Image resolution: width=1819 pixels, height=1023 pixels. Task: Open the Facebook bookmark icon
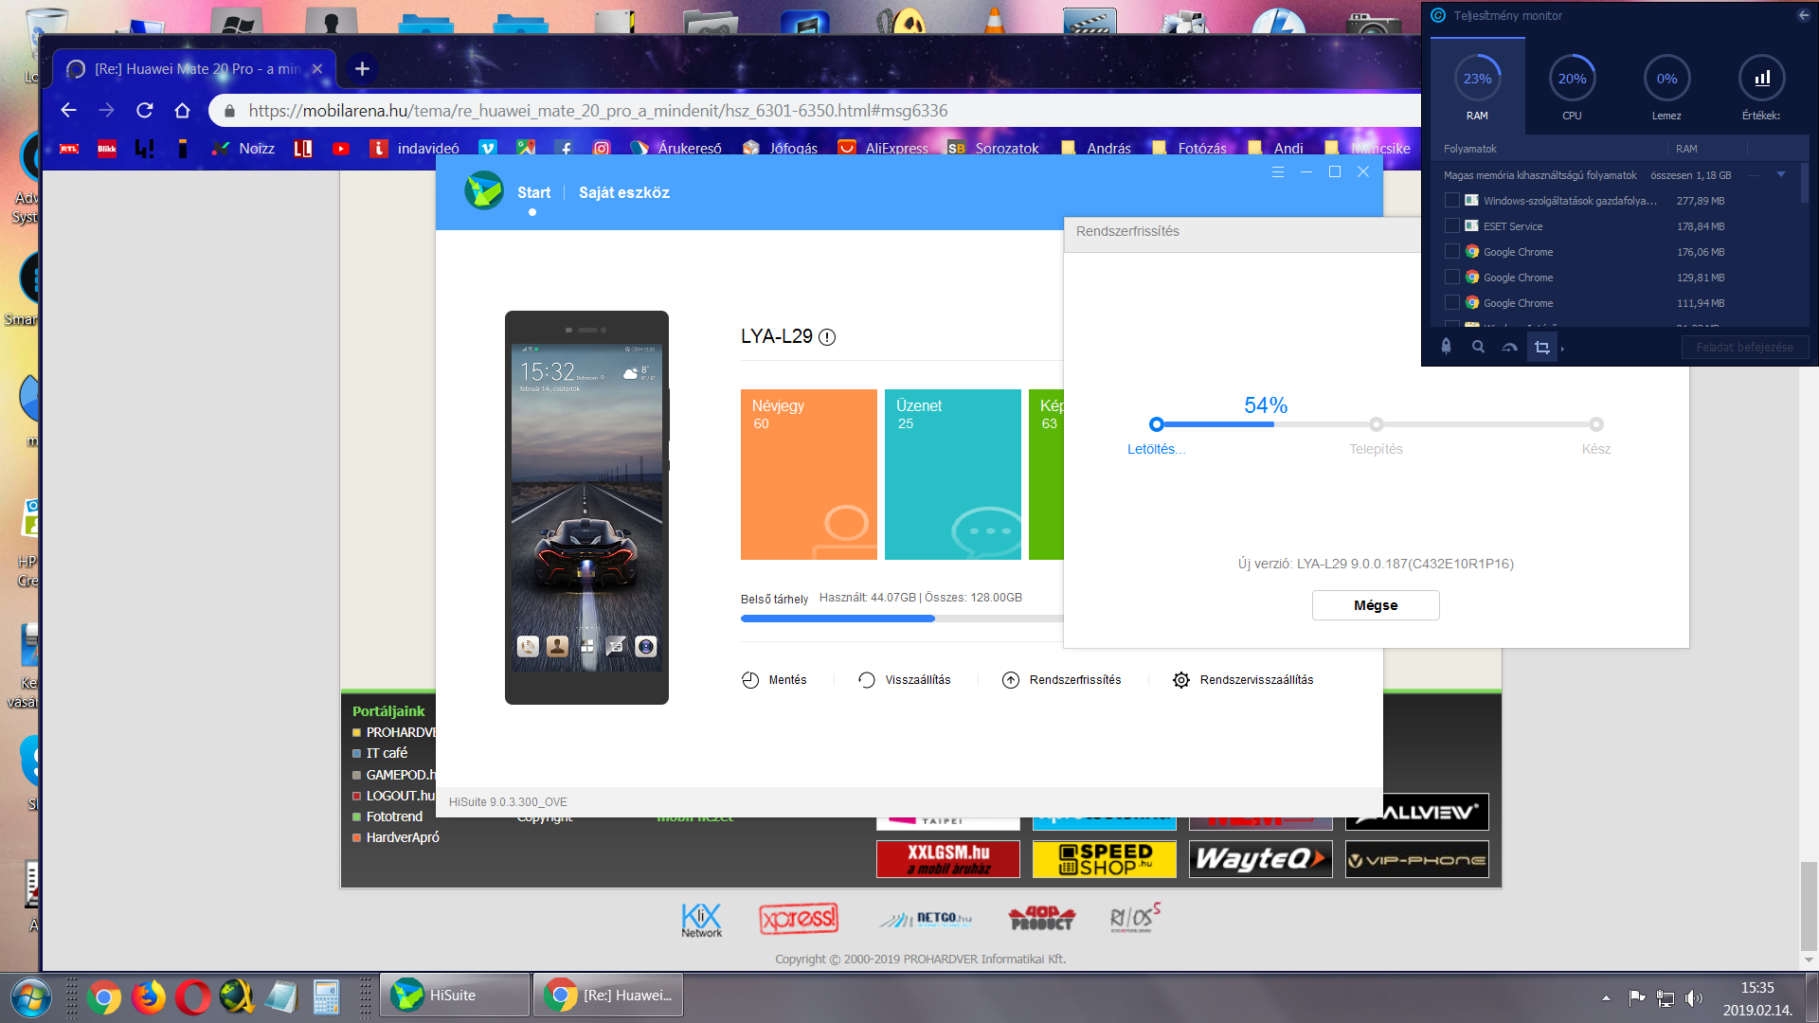564,149
